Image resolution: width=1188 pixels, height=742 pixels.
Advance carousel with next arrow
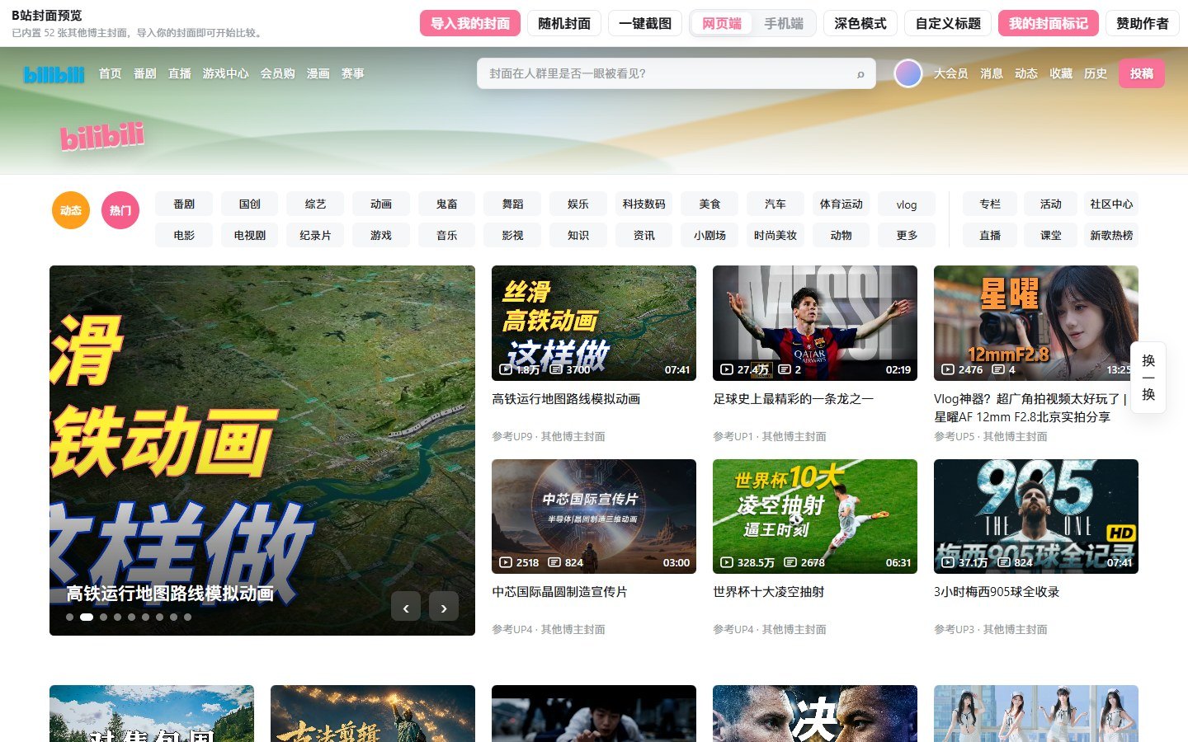pos(444,607)
